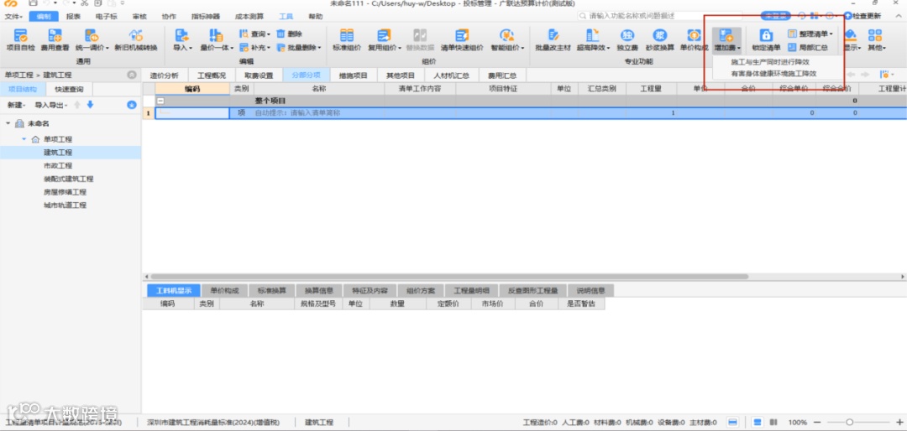
Task: Select 市政工程 in project tree
Action: 58,166
